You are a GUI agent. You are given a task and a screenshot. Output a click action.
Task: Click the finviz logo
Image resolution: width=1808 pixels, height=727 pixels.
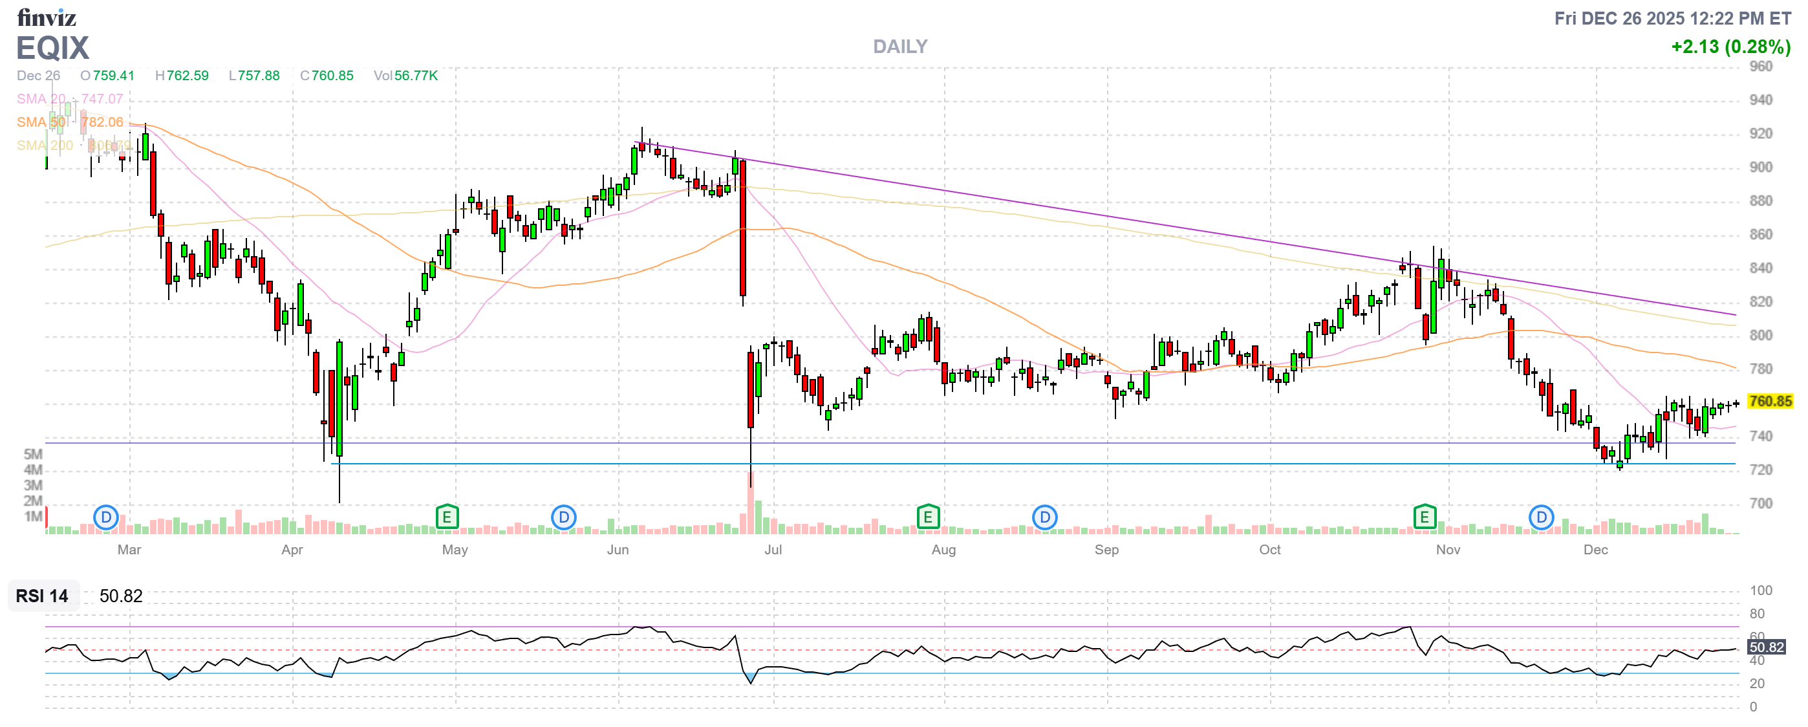(x=47, y=17)
